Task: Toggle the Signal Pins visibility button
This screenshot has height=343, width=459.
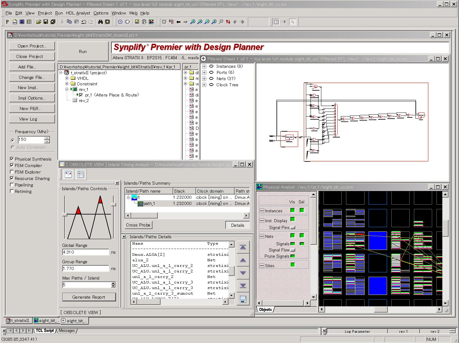Action: click(x=293, y=227)
